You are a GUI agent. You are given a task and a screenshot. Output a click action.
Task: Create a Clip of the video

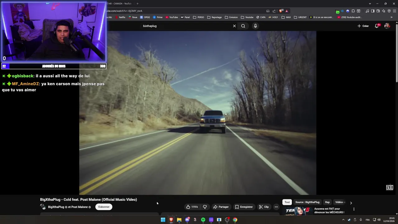(x=264, y=207)
